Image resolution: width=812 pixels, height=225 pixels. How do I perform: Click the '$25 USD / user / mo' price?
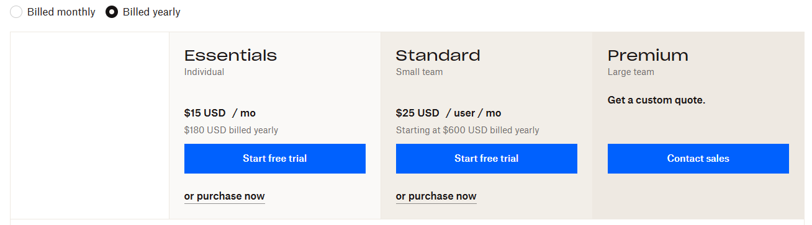pos(449,113)
